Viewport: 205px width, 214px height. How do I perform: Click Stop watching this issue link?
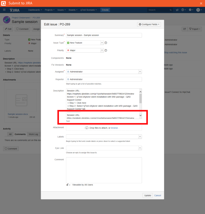176,52
